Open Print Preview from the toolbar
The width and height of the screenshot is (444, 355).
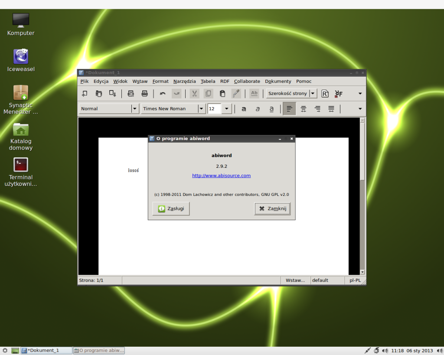131,94
